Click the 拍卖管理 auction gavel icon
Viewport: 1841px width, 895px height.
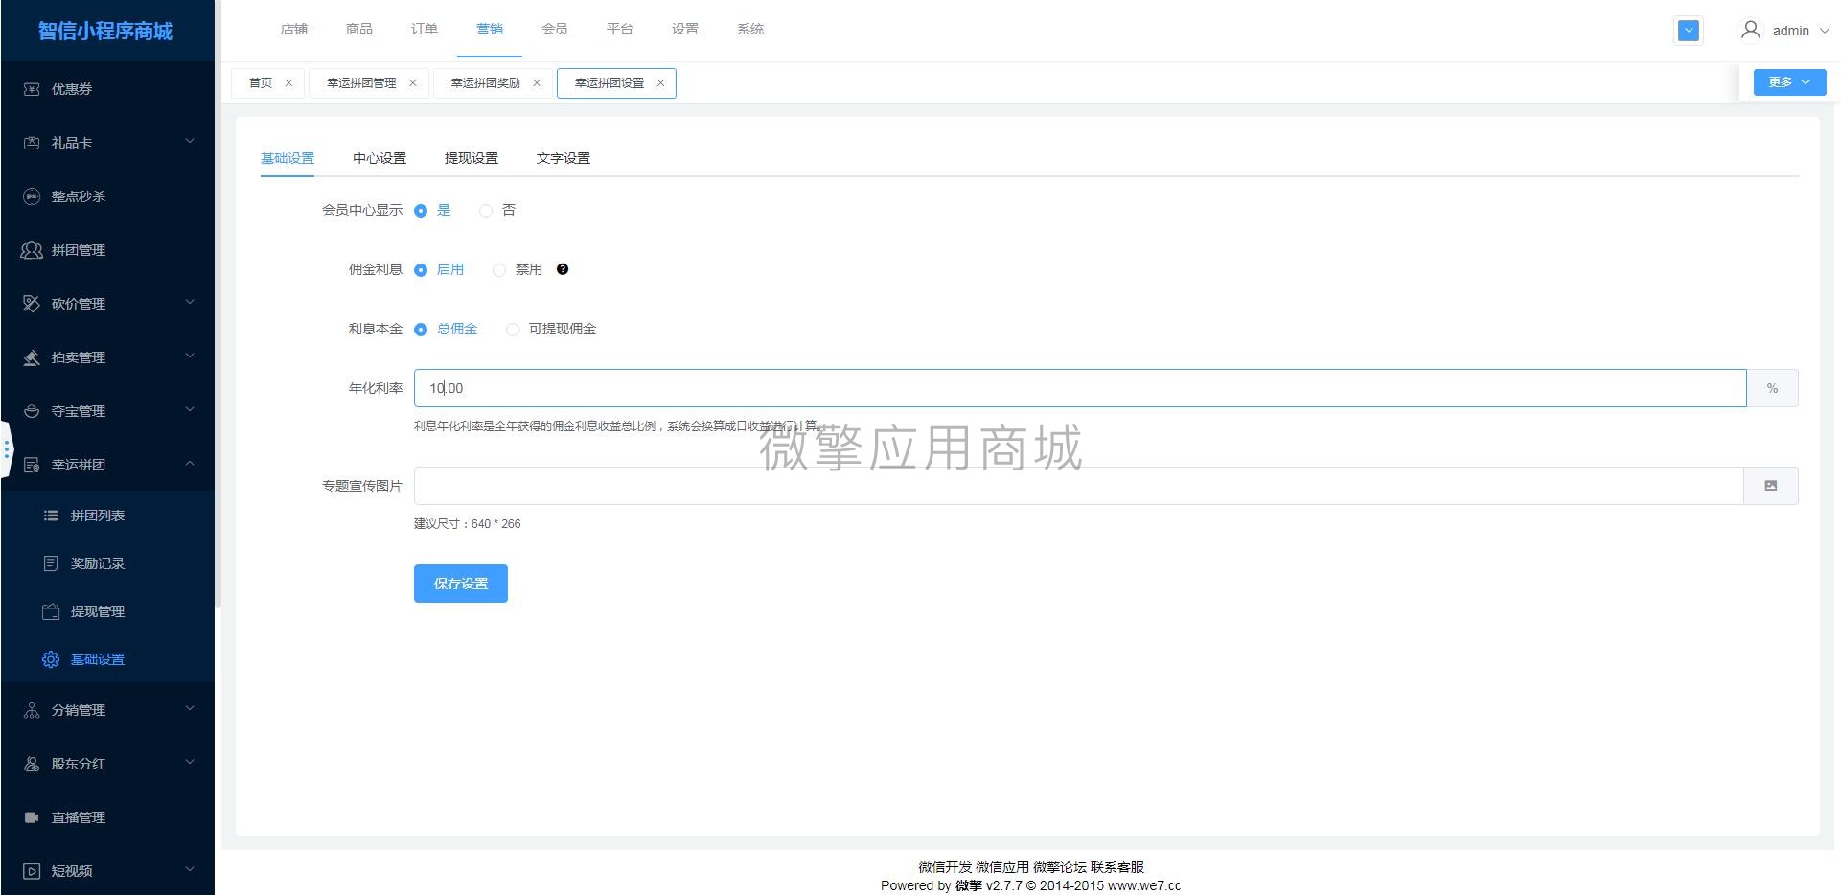[x=32, y=357]
